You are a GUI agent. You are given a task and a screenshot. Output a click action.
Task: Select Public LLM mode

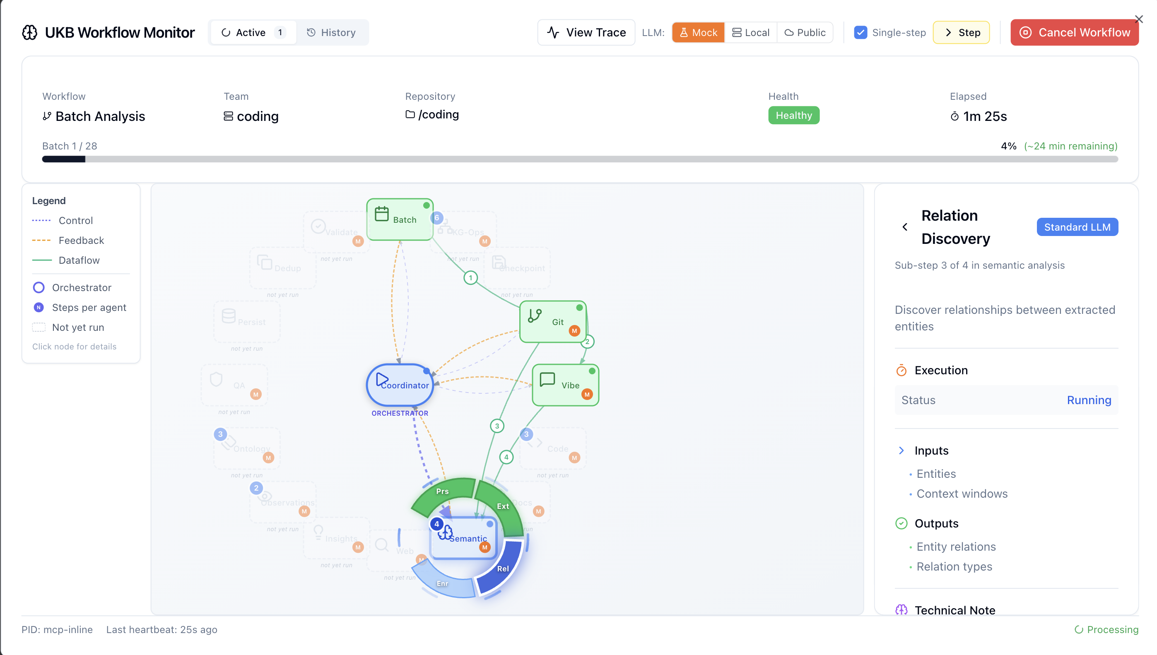[x=805, y=32]
